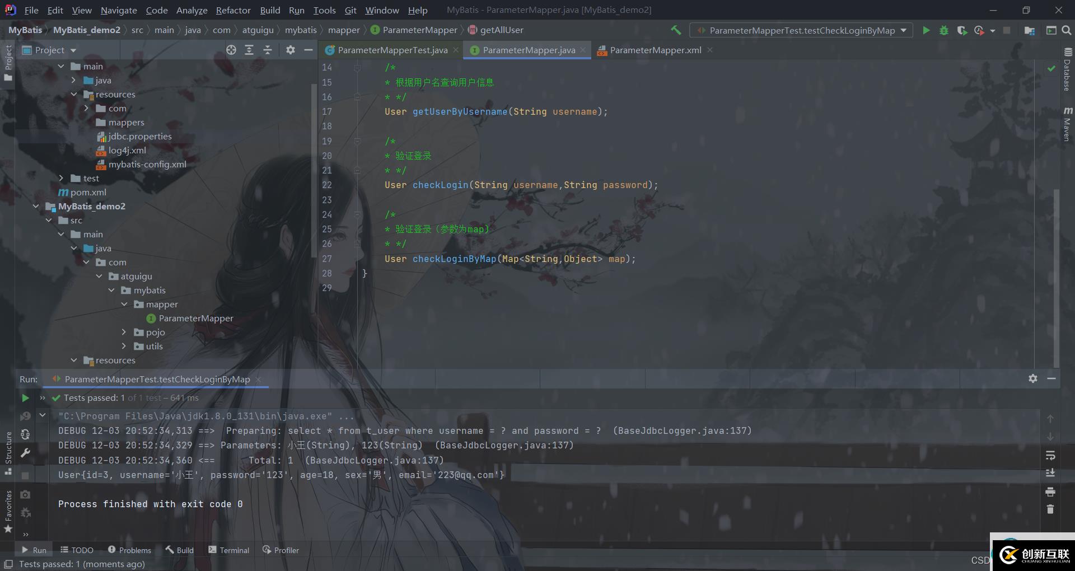1075x571 pixels.
Task: Open Project Structure icon in toolbar
Action: pos(1029,30)
